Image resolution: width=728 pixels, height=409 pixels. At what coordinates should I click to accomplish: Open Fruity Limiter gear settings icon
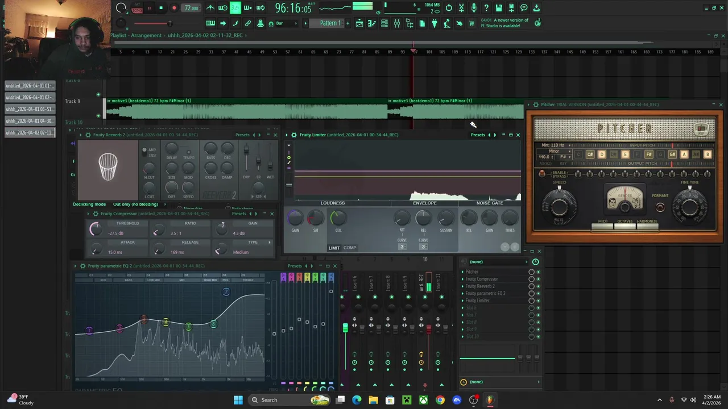[294, 135]
